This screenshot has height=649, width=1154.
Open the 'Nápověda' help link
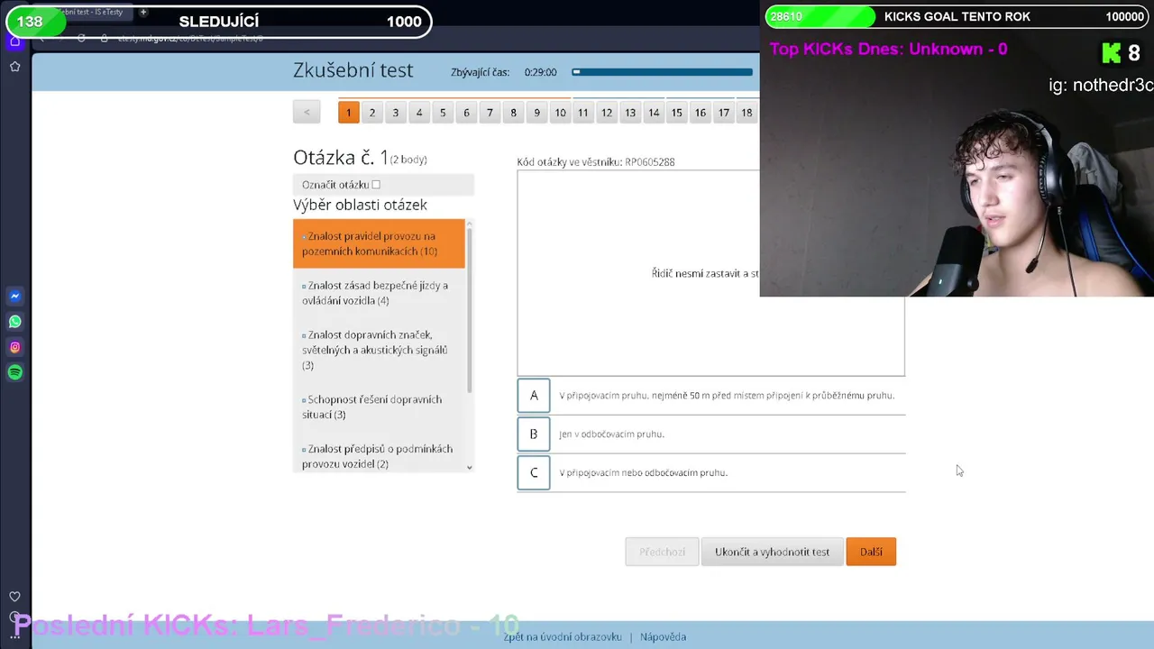coord(663,636)
